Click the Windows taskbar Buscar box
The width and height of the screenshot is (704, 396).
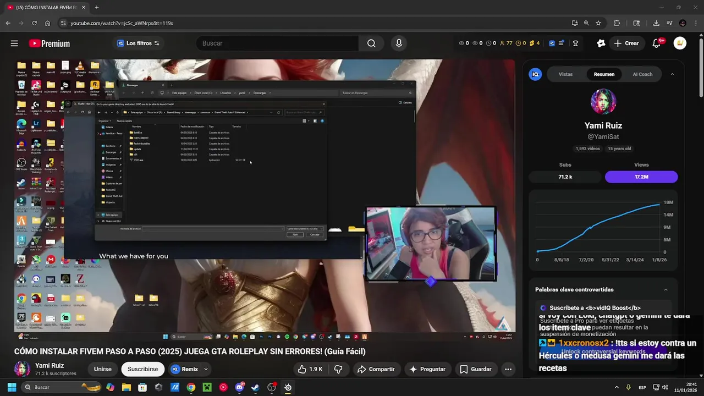[x=61, y=387]
